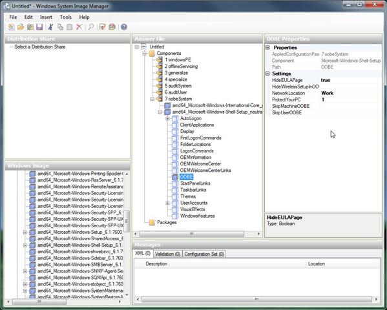Collapse the amd64 Windows-Shell-Setup node in Answer File
This screenshot has height=310, width=387.
click(x=160, y=112)
